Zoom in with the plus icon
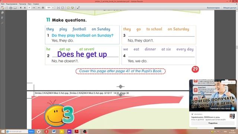The height and width of the screenshot is (134, 238). tap(43, 7)
